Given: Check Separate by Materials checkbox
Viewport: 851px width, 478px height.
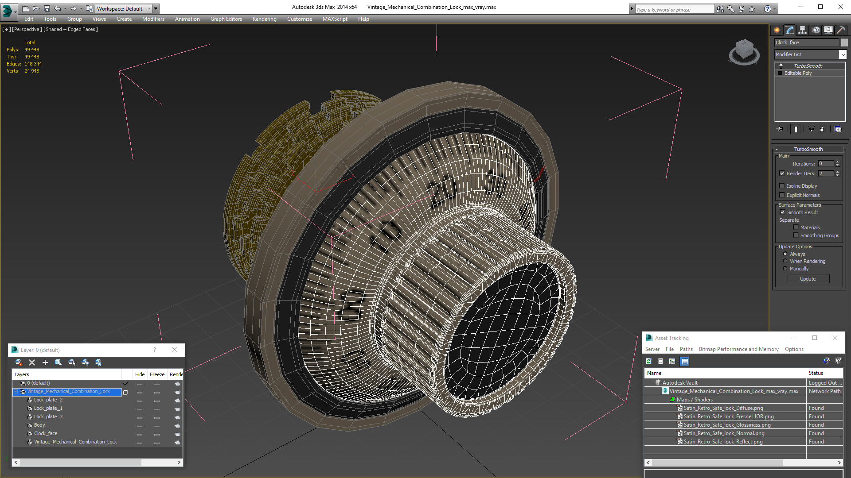Looking at the screenshot, I should [x=796, y=227].
